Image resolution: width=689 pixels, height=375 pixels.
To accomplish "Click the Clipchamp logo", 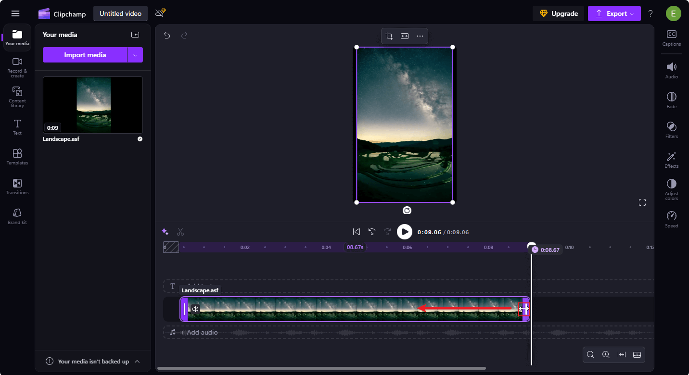I will [62, 13].
